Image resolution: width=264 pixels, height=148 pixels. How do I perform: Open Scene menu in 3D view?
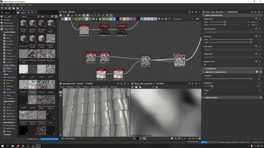pos(62,87)
